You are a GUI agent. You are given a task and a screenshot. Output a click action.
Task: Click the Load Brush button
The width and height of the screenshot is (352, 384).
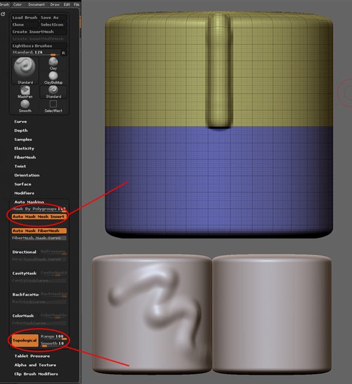pyautogui.click(x=25, y=17)
